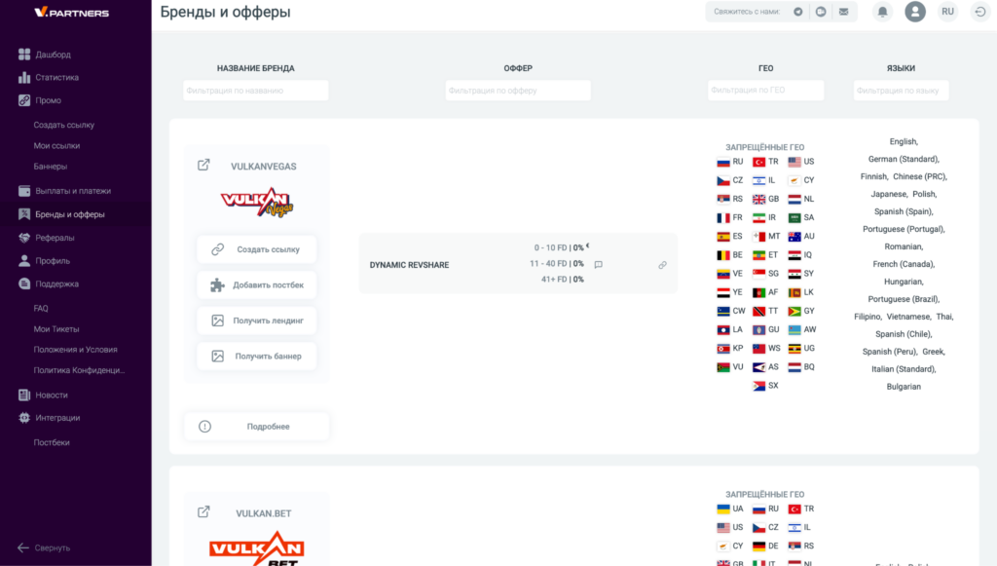Click the Дашборд grid icon
Viewport: 997px width, 566px height.
(24, 54)
